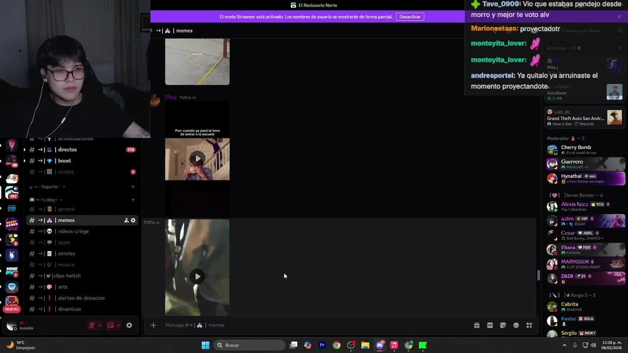Expand the Actividad section arrow
This screenshot has width=628, height=353.
tap(620, 48)
